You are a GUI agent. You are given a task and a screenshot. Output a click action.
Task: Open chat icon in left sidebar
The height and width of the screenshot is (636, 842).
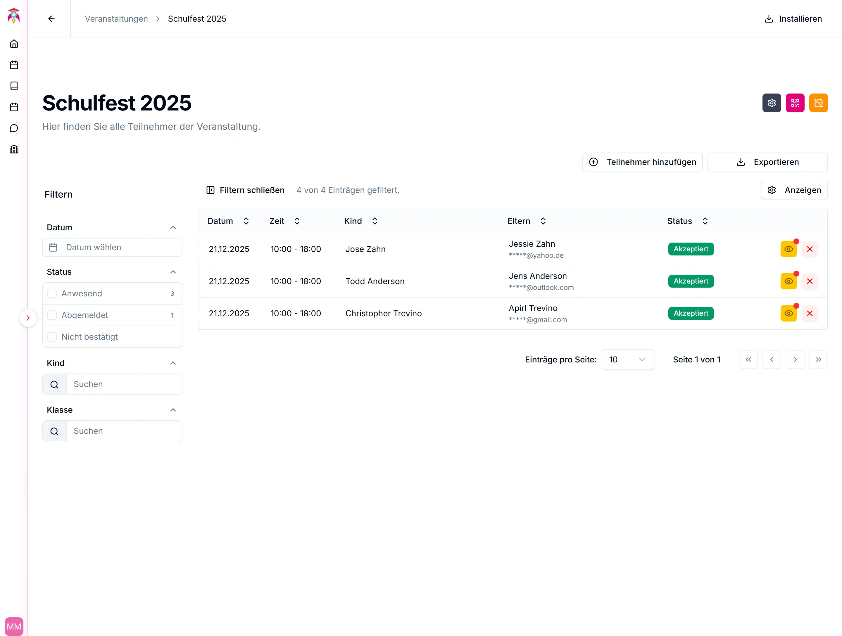pyautogui.click(x=14, y=128)
